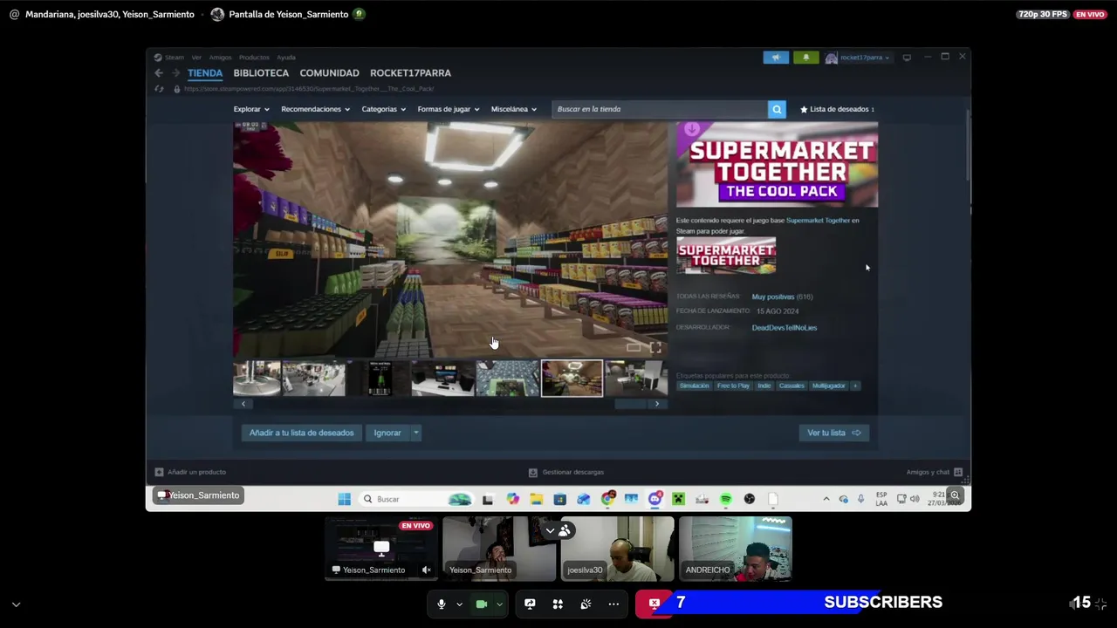This screenshot has height=628, width=1117.
Task: Expand Recomendaciones store menu
Action: point(315,109)
